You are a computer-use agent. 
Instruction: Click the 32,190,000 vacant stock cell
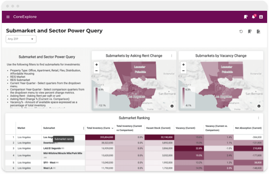click(159, 137)
